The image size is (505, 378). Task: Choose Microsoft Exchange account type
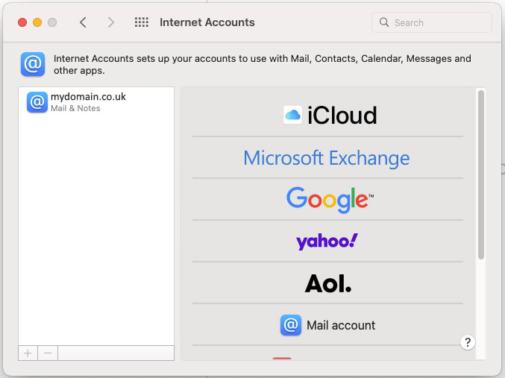point(328,158)
